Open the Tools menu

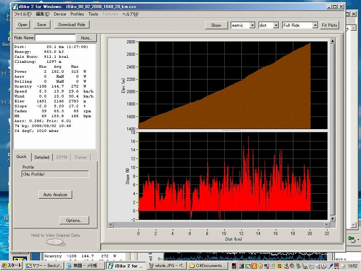(x=93, y=14)
